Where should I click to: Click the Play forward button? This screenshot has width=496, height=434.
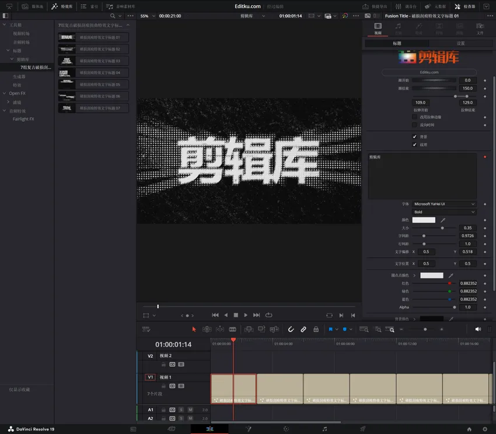tap(246, 315)
